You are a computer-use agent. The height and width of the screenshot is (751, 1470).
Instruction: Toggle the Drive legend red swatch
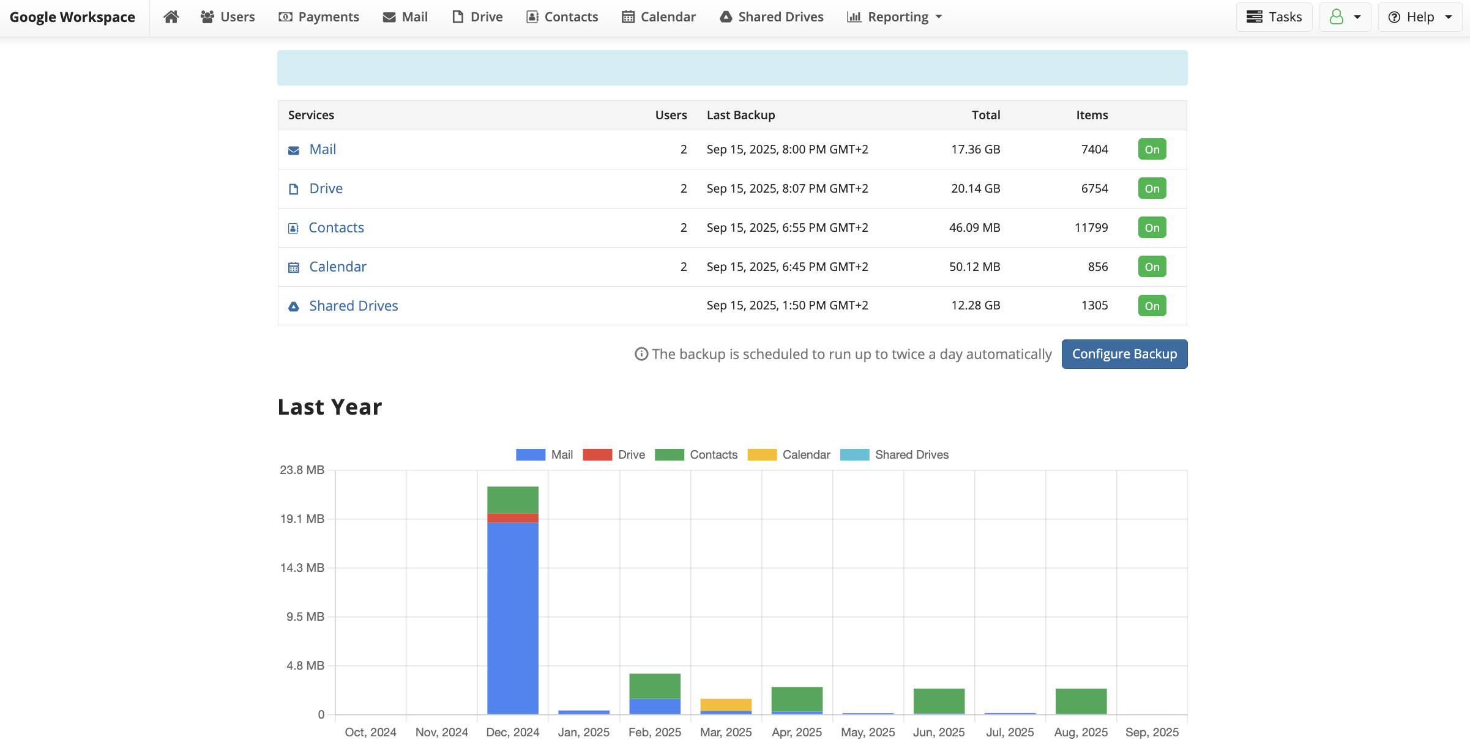pos(597,455)
